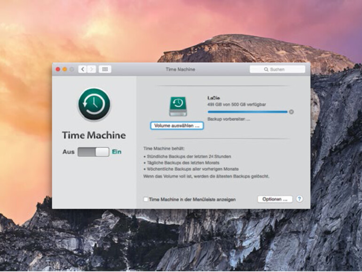The image size is (362, 272).
Task: Click the 'Ein' label next to switch
Action: point(117,152)
